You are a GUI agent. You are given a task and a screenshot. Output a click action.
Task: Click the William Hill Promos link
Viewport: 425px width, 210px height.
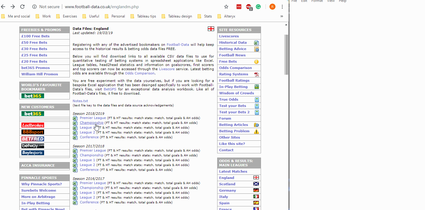tap(40, 74)
